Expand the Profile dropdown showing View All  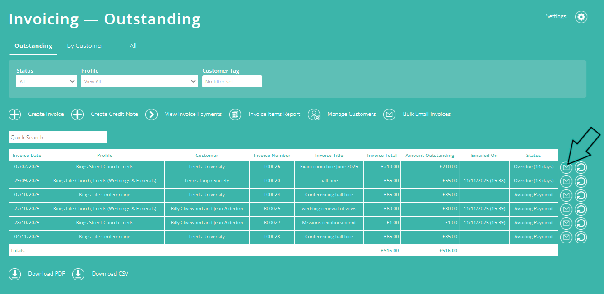(139, 82)
